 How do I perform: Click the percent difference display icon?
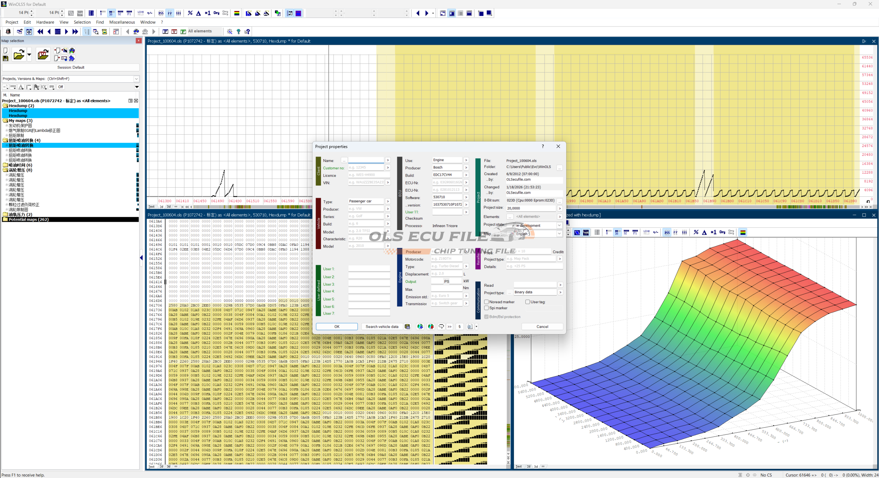(190, 13)
